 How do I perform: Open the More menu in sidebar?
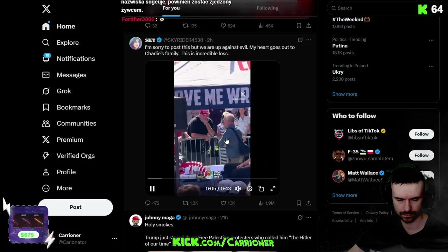57,188
